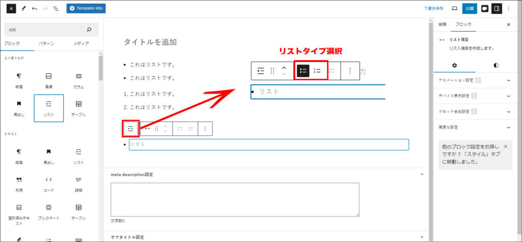Close the block inserter with X button
Image resolution: width=522 pixels, height=242 pixels.
pos(11,9)
